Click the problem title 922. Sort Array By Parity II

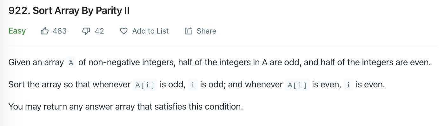(x=69, y=11)
